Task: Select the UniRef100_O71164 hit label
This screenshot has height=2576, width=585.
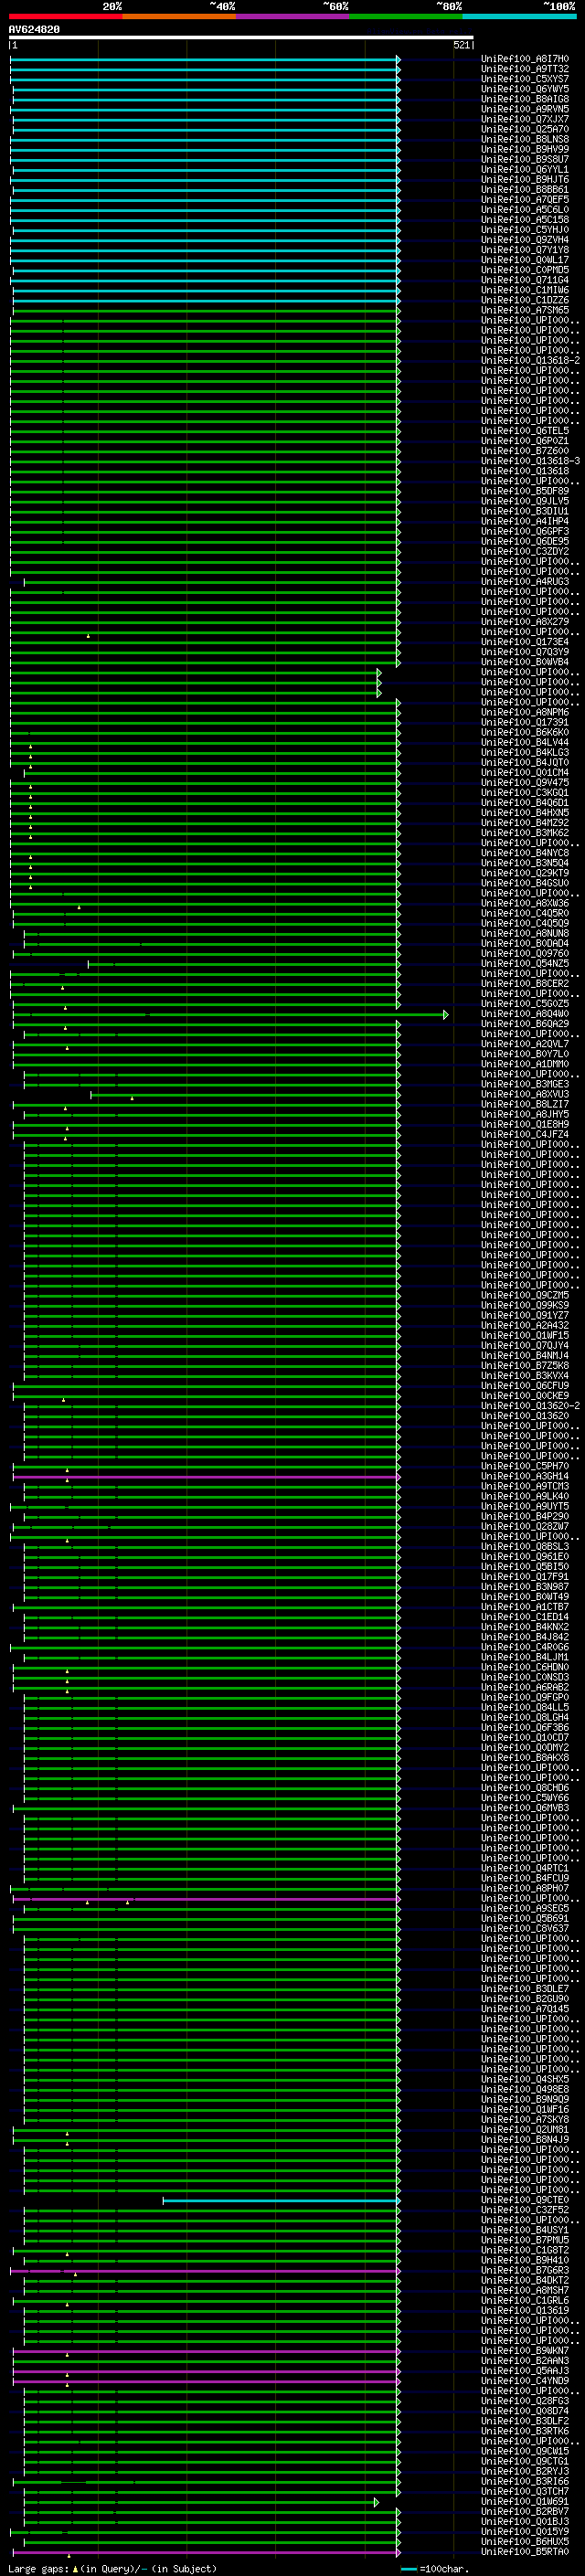Action: point(525,280)
